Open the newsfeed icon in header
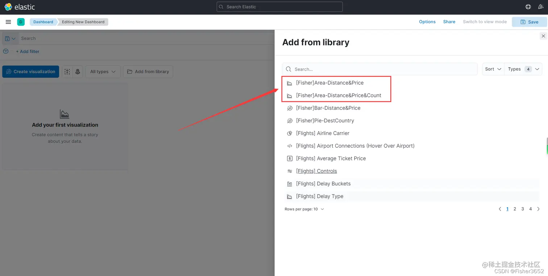This screenshot has height=276, width=548. pyautogui.click(x=541, y=7)
